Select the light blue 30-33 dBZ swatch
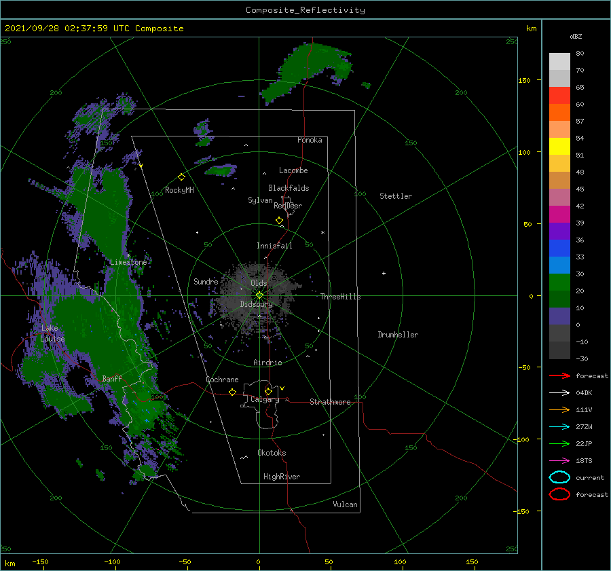This screenshot has width=611, height=571. (559, 265)
